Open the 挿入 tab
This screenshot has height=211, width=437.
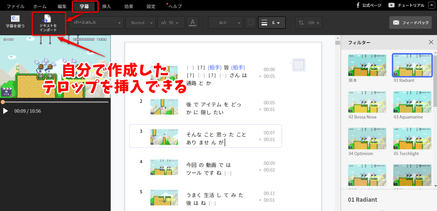(x=107, y=6)
